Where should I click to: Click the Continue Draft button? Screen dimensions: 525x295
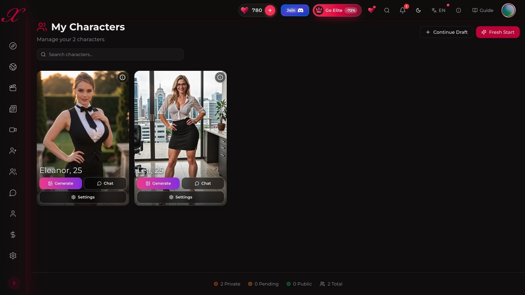tap(446, 32)
